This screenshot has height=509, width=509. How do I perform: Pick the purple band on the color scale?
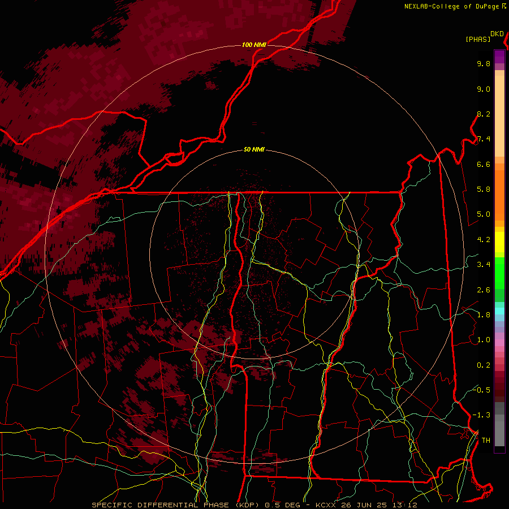pos(499,57)
